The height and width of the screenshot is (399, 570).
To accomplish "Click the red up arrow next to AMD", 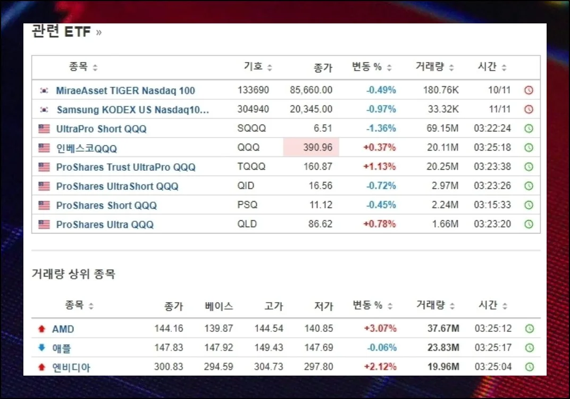I will (41, 329).
